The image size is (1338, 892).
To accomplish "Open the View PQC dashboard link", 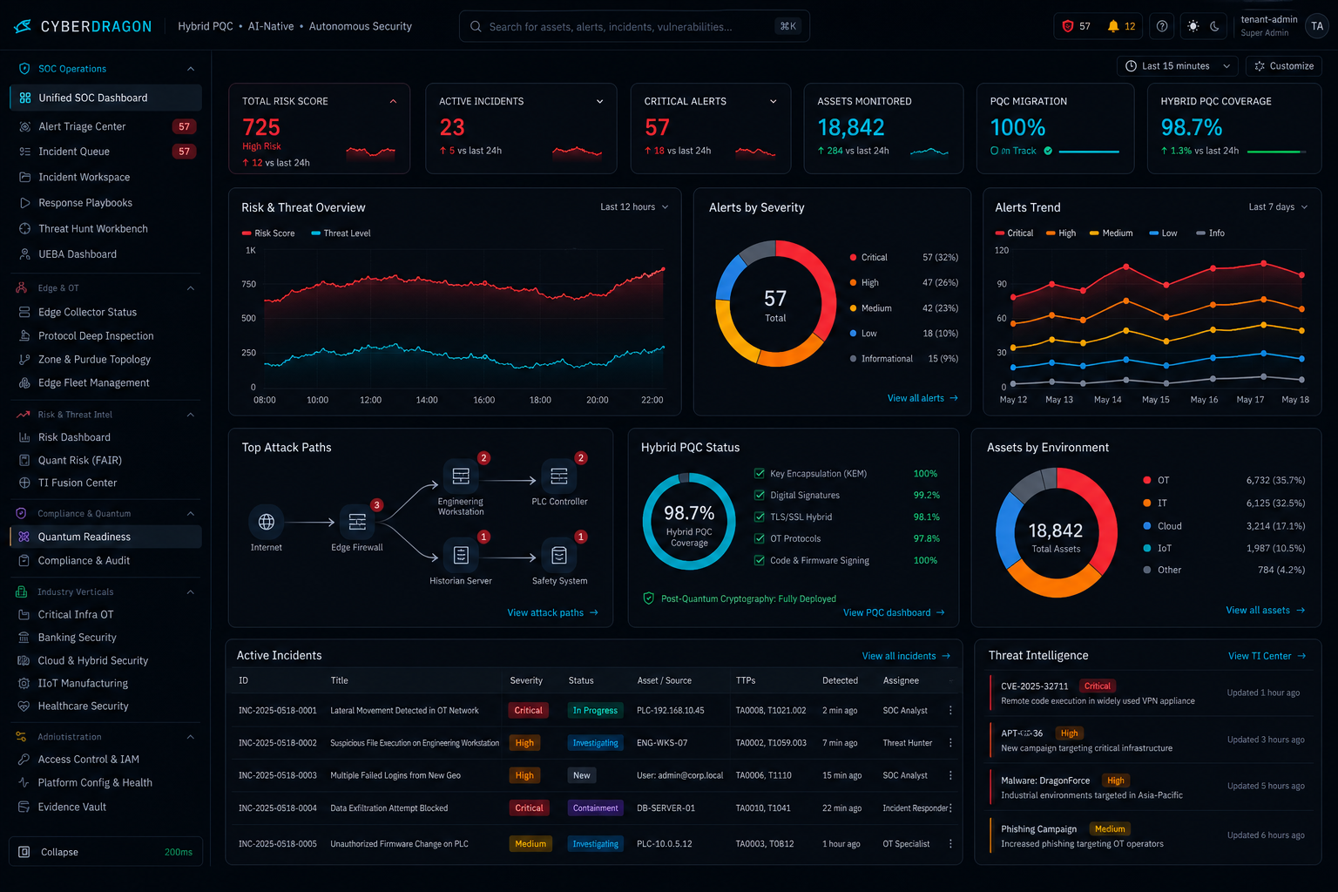I will [x=894, y=613].
